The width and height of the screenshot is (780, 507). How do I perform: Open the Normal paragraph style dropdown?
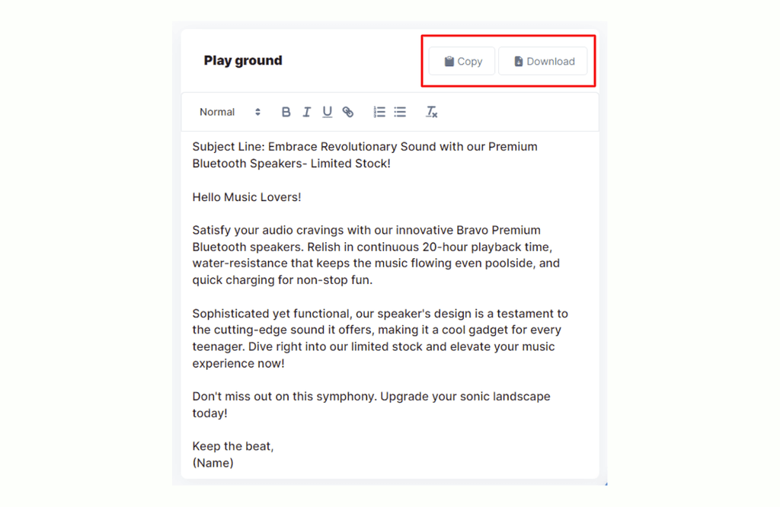216,111
